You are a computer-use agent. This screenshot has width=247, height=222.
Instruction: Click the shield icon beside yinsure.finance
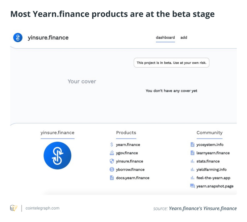(x=112, y=161)
